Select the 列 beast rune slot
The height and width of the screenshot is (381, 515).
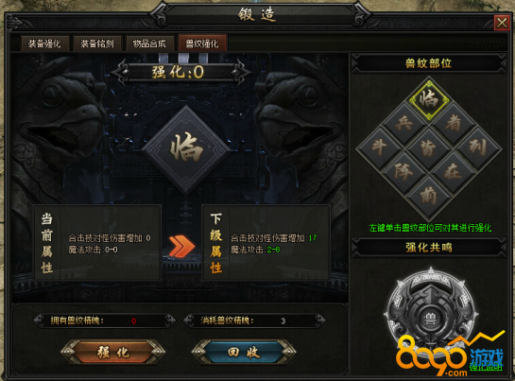click(478, 147)
